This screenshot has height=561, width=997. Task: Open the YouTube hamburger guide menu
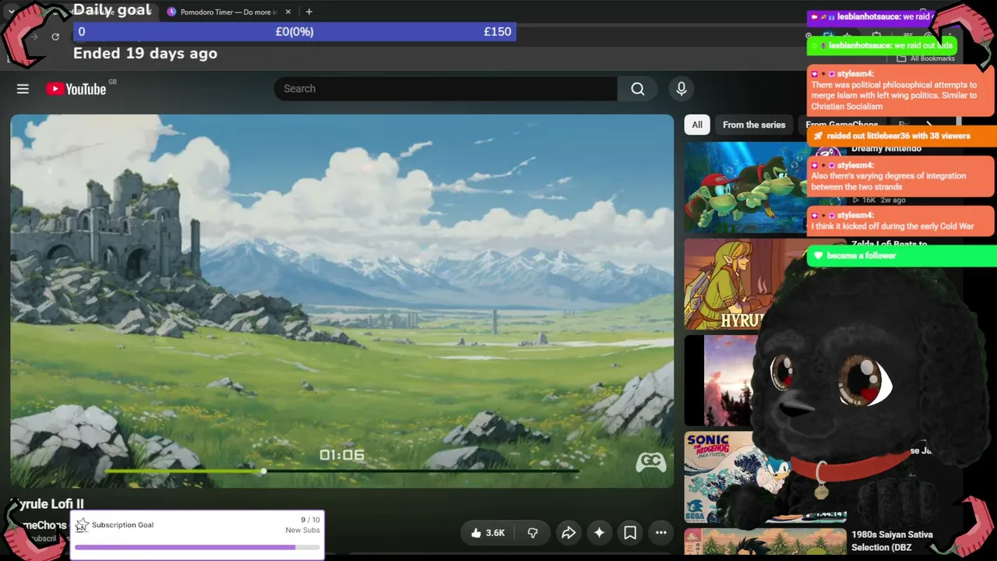[x=23, y=89]
